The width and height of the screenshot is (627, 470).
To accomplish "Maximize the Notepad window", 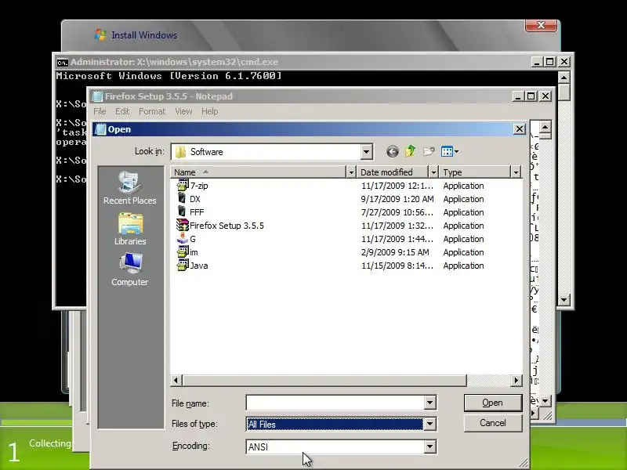I will tap(531, 96).
